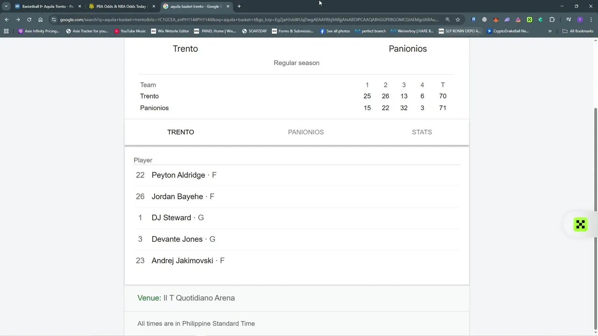Open the site information icon in address bar
Screen dimensions: 598x336
54,20
